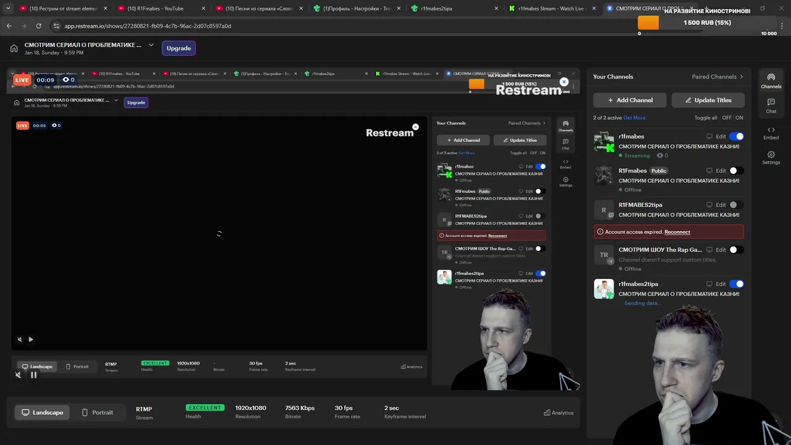Viewport: 791px width, 445px height.
Task: Click the green Streaming status text
Action: 637,156
